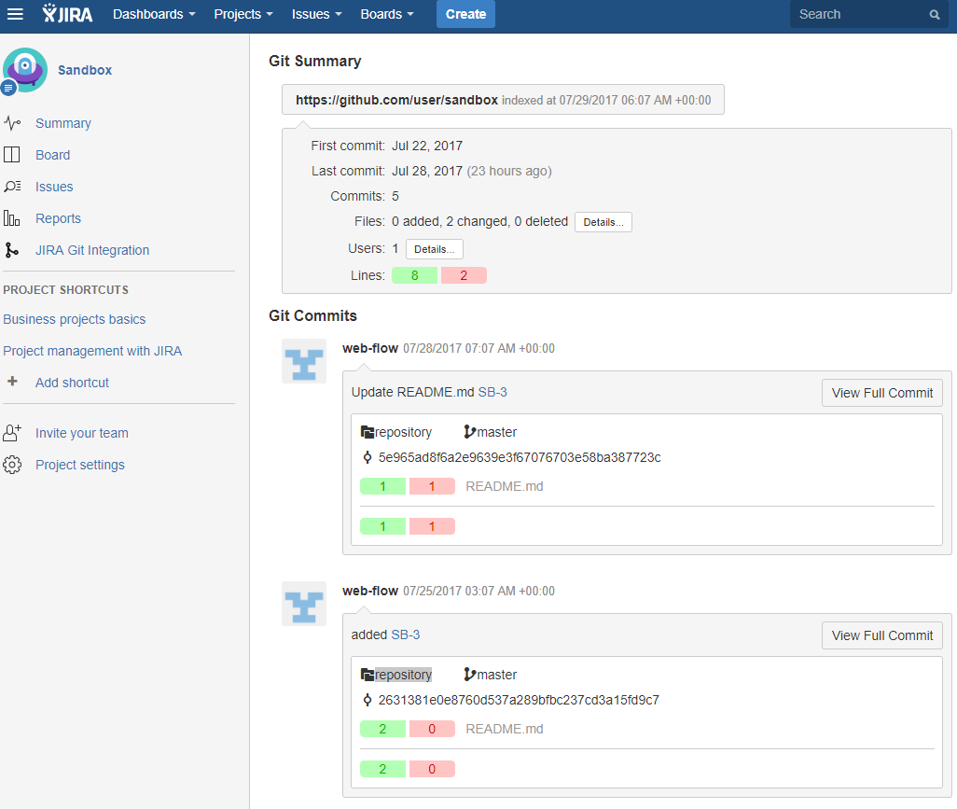The width and height of the screenshot is (957, 809).
Task: Open JIRA Git Integration sidebar item
Action: 92,250
